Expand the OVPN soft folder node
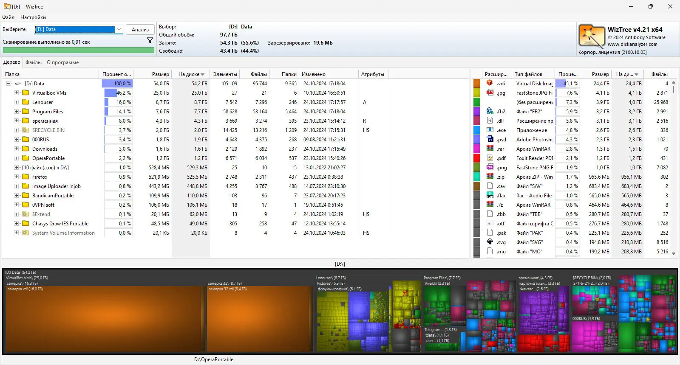Screen dimensions: 680x365 click(x=16, y=205)
